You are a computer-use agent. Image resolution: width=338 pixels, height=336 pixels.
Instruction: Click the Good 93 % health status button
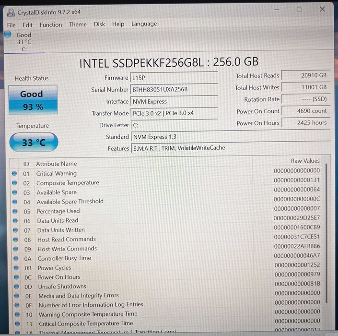point(33,100)
